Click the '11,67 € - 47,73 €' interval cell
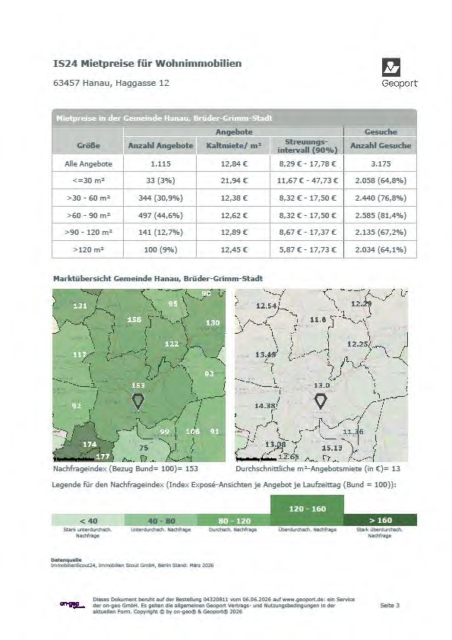The image size is (452, 640). tap(307, 180)
